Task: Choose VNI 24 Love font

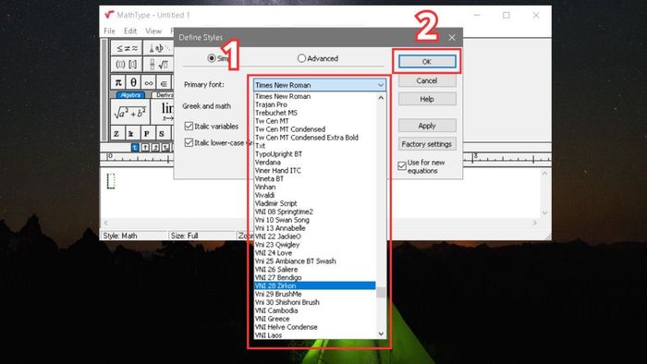Action: pyautogui.click(x=315, y=253)
